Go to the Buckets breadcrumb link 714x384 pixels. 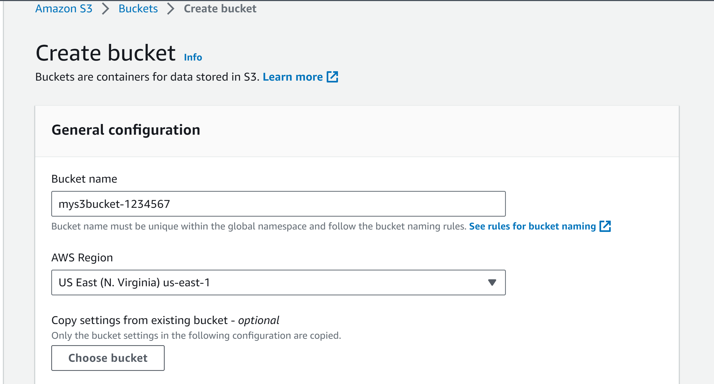(138, 9)
